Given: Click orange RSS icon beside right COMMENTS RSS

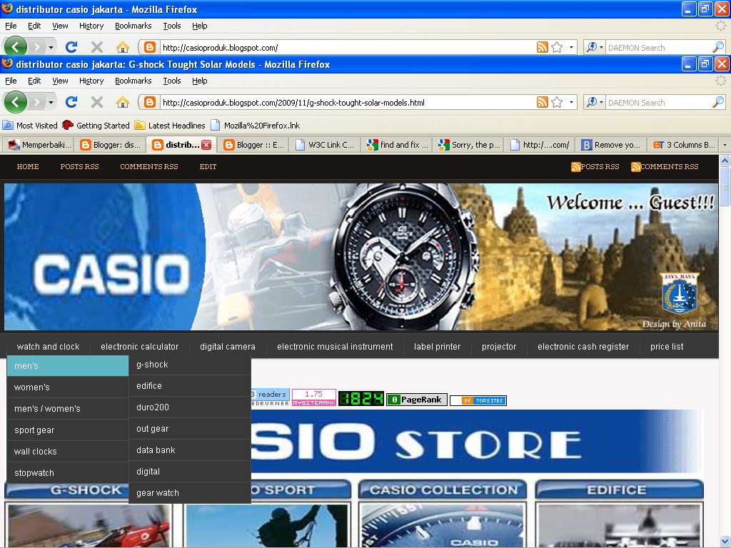Looking at the screenshot, I should 635,167.
